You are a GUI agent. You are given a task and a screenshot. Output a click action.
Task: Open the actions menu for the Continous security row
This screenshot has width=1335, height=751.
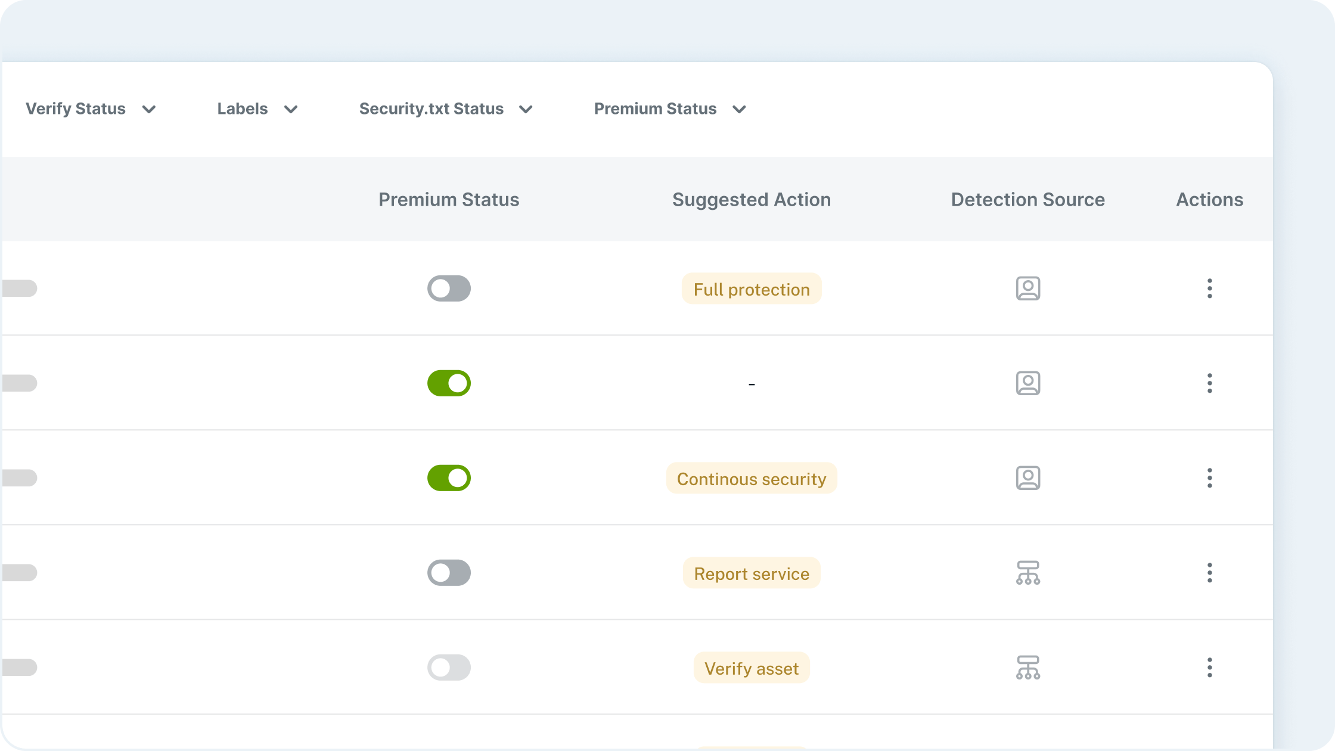[x=1209, y=478]
